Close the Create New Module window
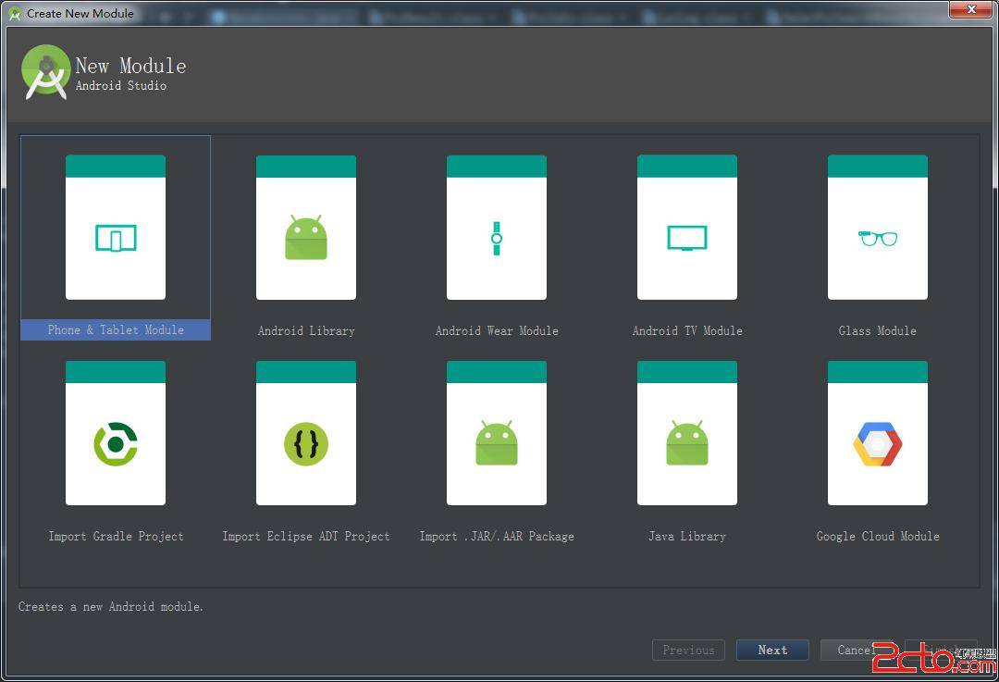This screenshot has width=999, height=682. [971, 9]
